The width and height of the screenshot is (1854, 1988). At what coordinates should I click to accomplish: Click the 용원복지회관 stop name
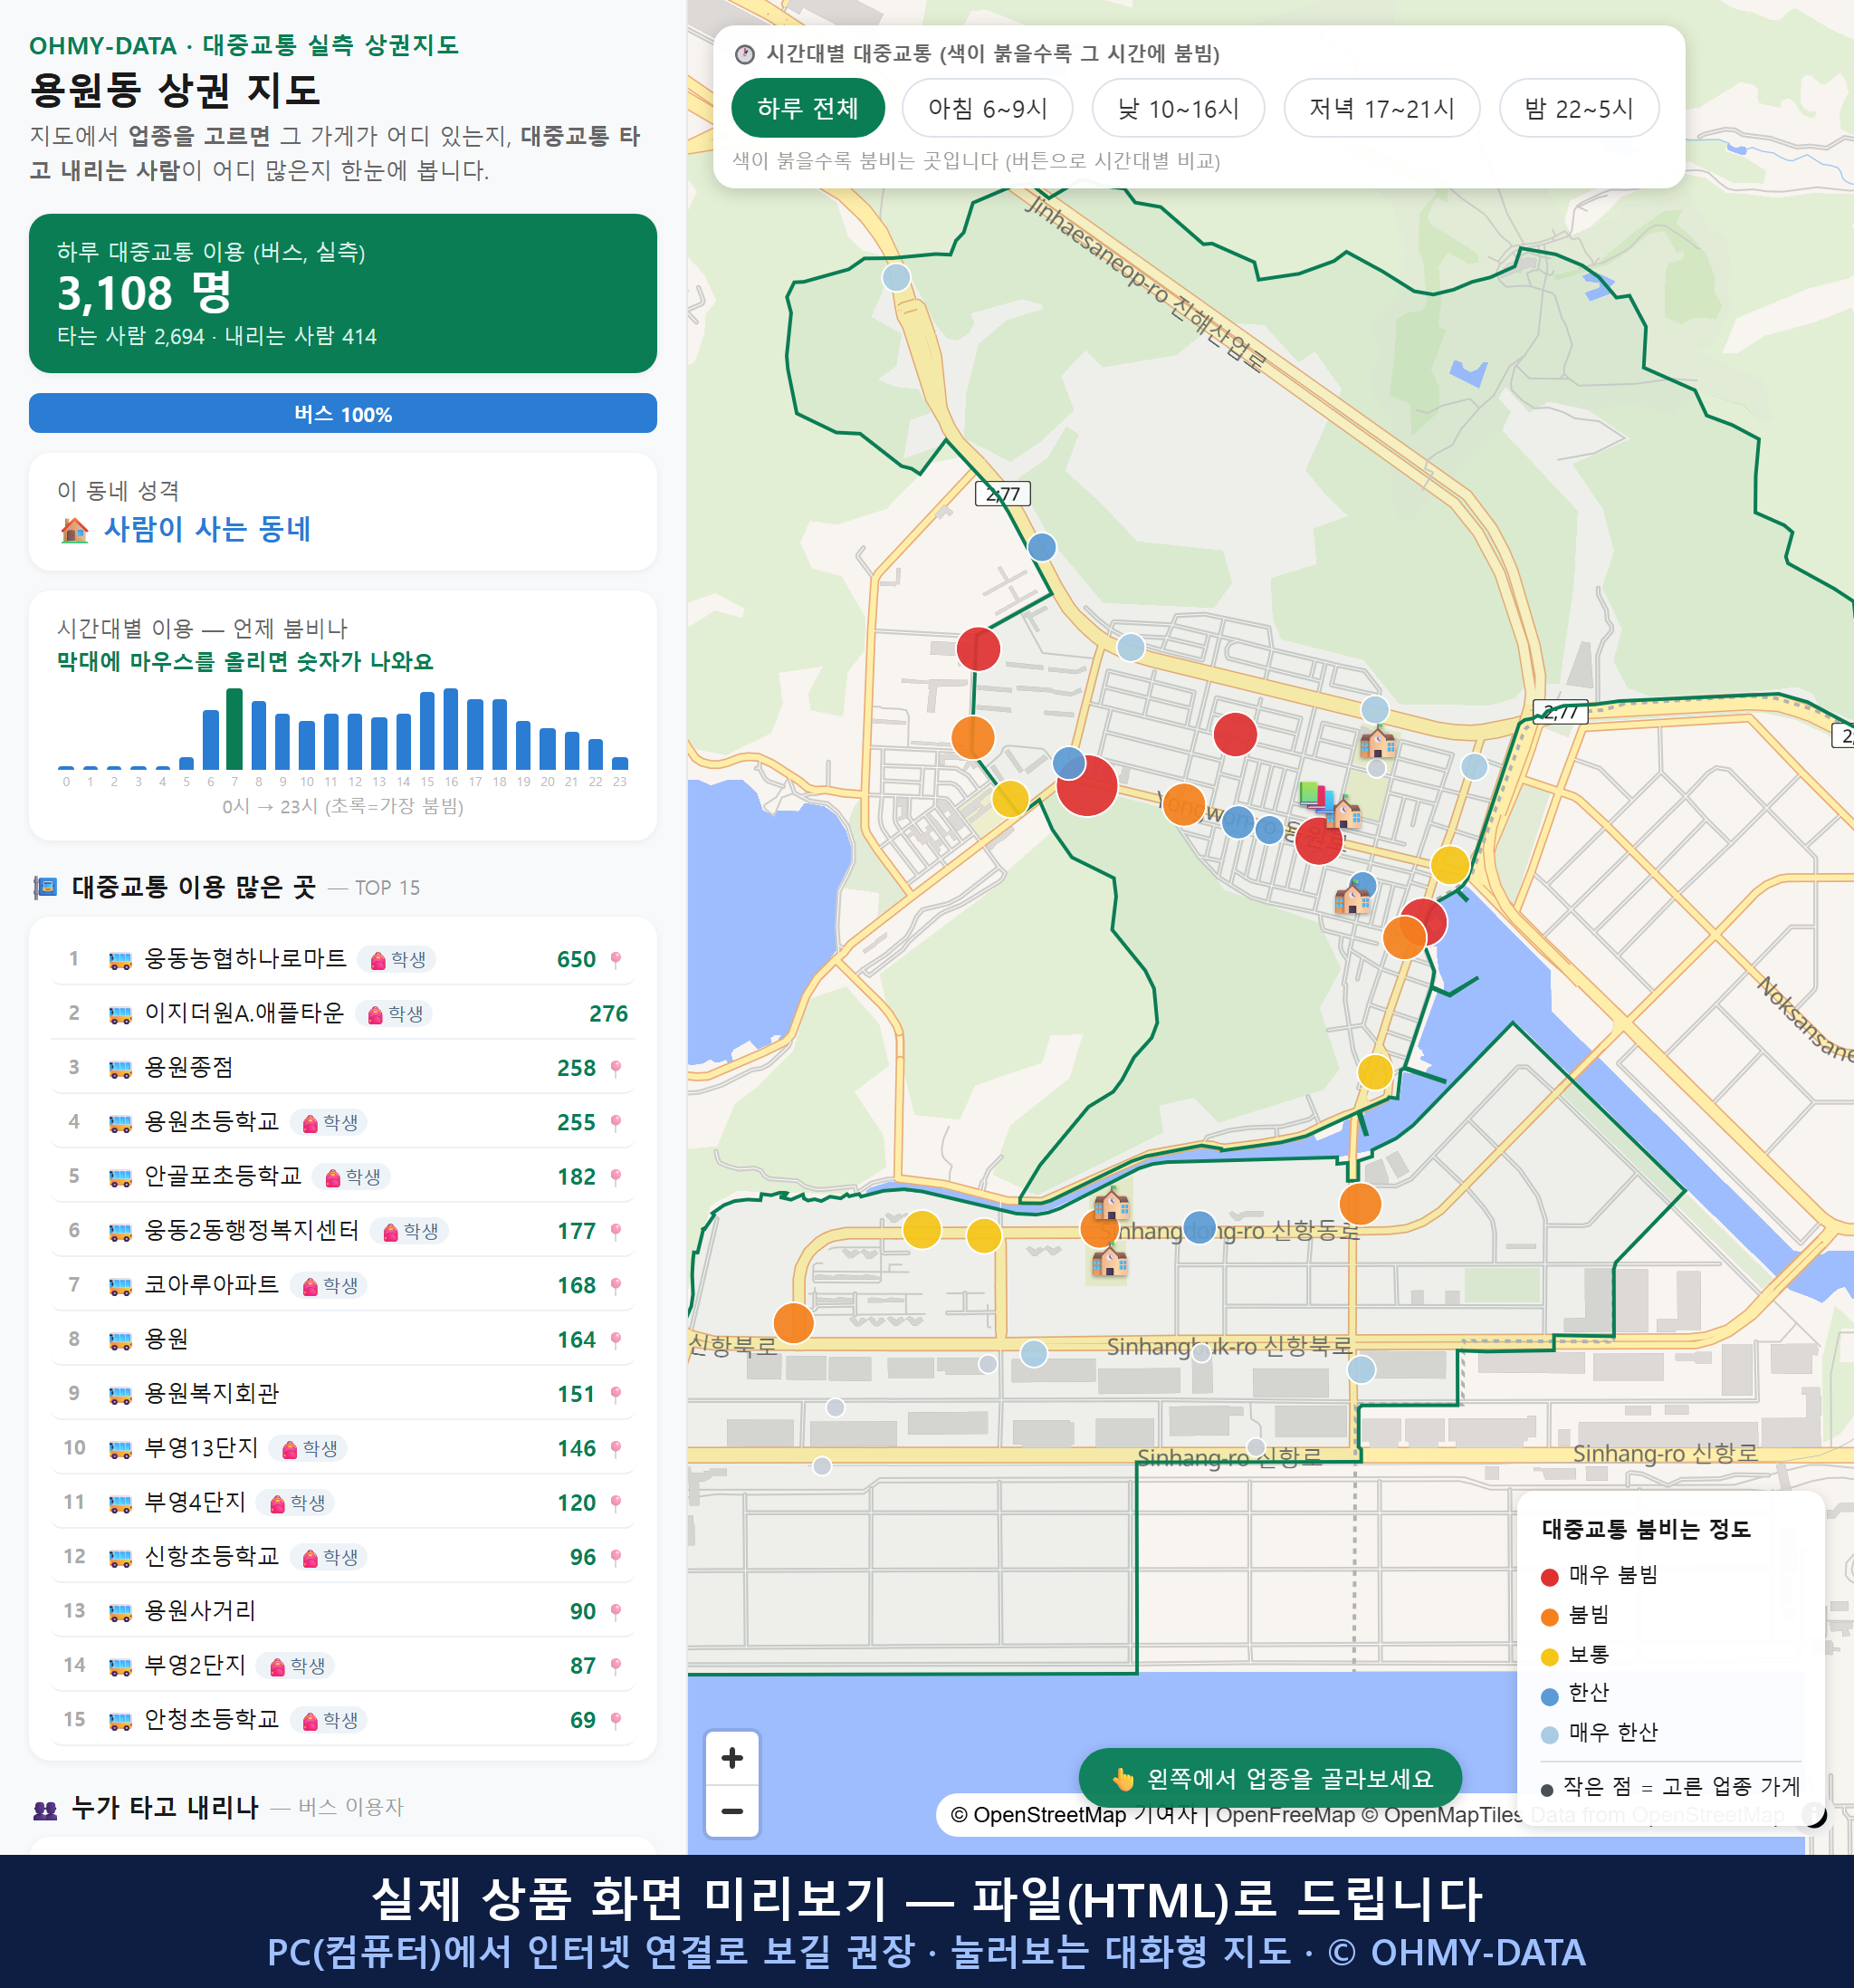(212, 1394)
